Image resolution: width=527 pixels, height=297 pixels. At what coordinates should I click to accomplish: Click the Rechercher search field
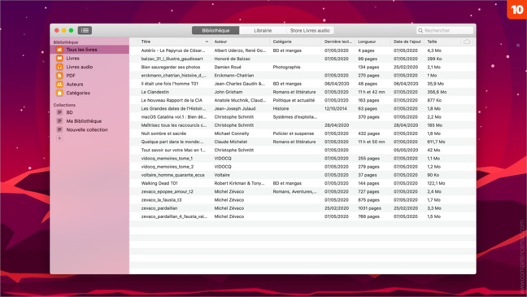[x=445, y=30]
